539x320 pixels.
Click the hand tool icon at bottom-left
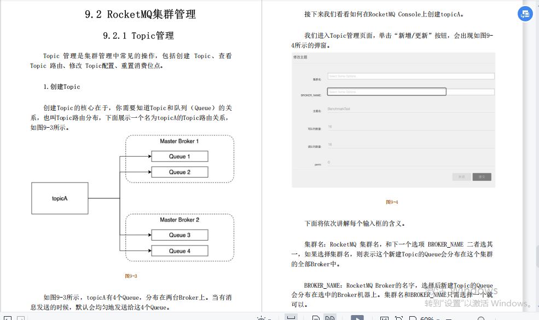pyautogui.click(x=7, y=318)
